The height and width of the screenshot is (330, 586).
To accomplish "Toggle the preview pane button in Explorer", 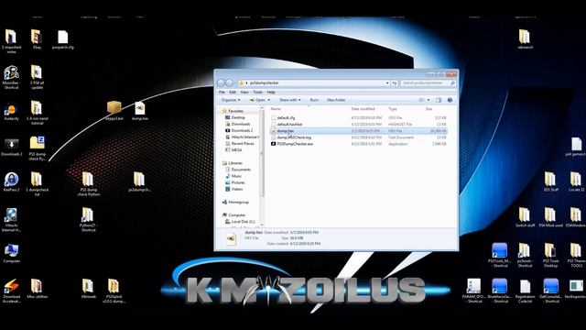I will coord(439,100).
